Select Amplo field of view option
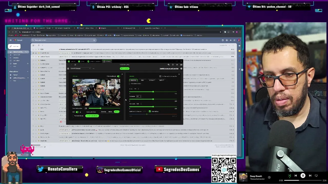 coord(117,112)
